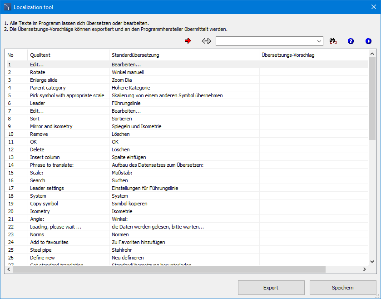Click inside the search text field
The height and width of the screenshot is (299, 381).
click(x=266, y=41)
